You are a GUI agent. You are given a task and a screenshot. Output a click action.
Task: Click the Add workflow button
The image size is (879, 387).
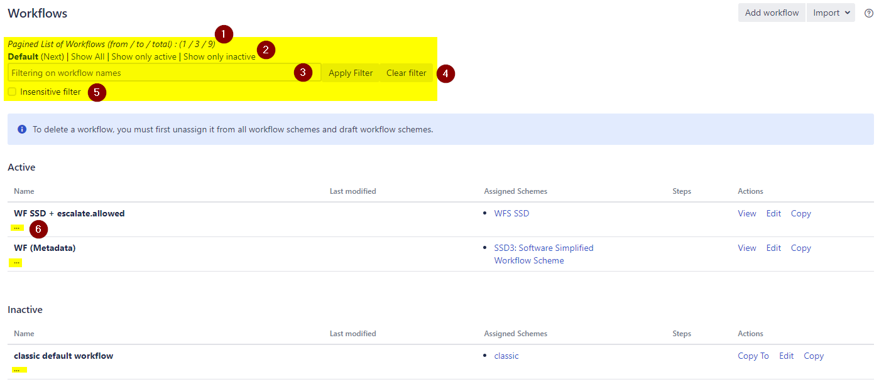coord(772,13)
